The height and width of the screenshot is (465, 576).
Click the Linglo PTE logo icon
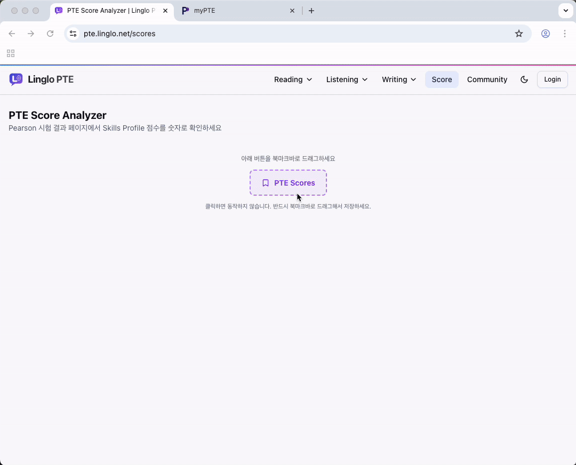click(16, 79)
